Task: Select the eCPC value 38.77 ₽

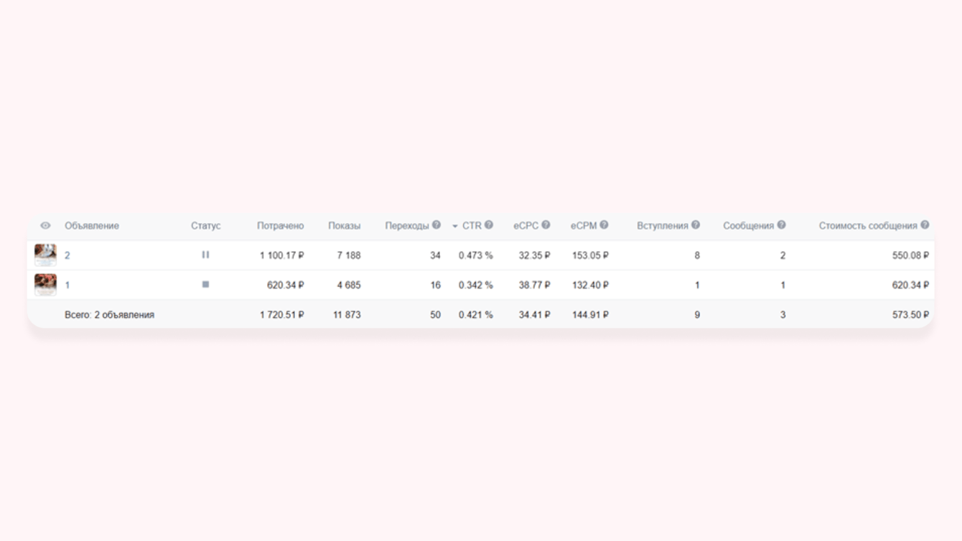Action: click(x=535, y=286)
